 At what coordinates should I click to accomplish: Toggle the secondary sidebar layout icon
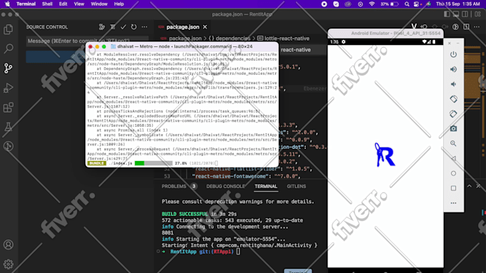[x=465, y=14]
